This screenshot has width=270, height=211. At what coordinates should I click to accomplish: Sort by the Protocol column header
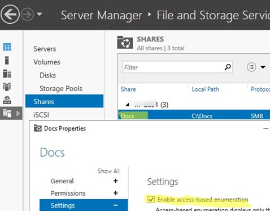(260, 89)
